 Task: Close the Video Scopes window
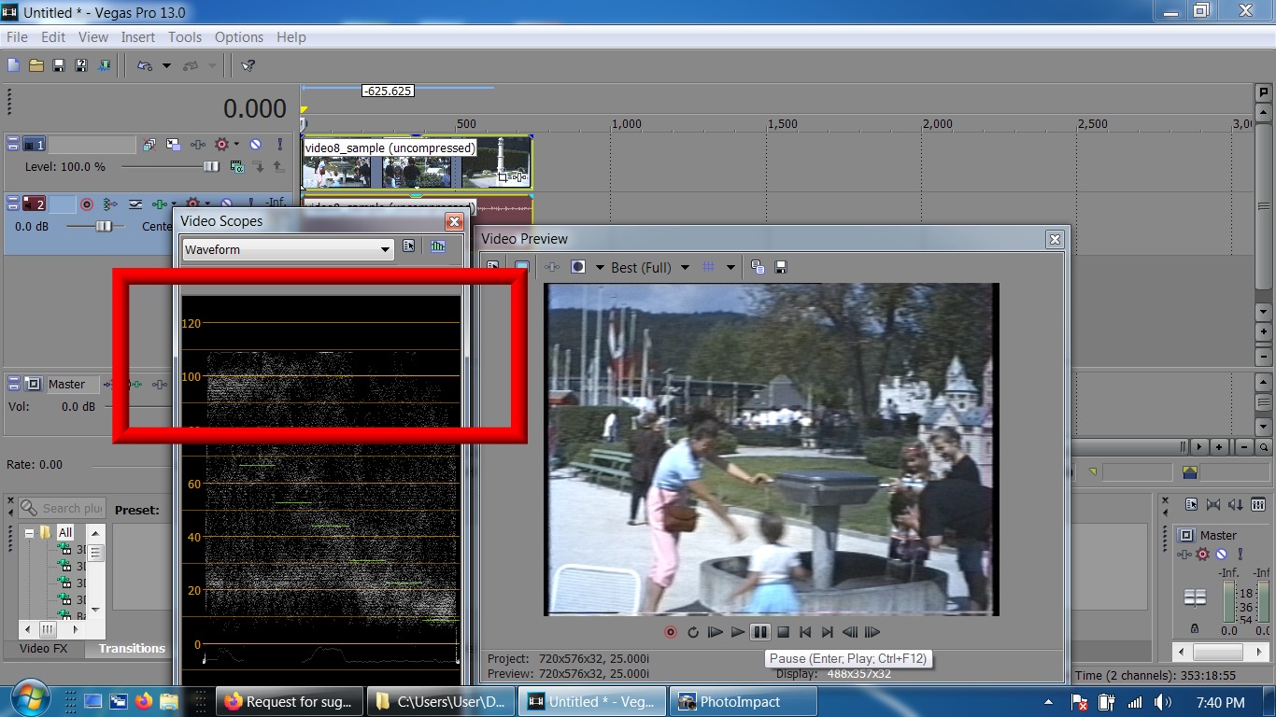454,221
